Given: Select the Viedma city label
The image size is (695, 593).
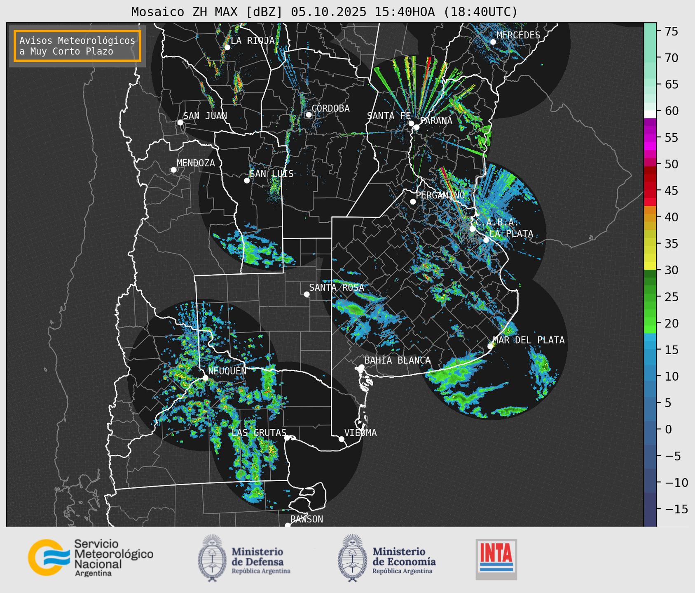Looking at the screenshot, I should [x=360, y=433].
